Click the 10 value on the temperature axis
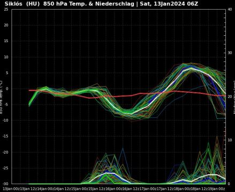This screenshot has width=235, height=192. (x=6, y=57)
